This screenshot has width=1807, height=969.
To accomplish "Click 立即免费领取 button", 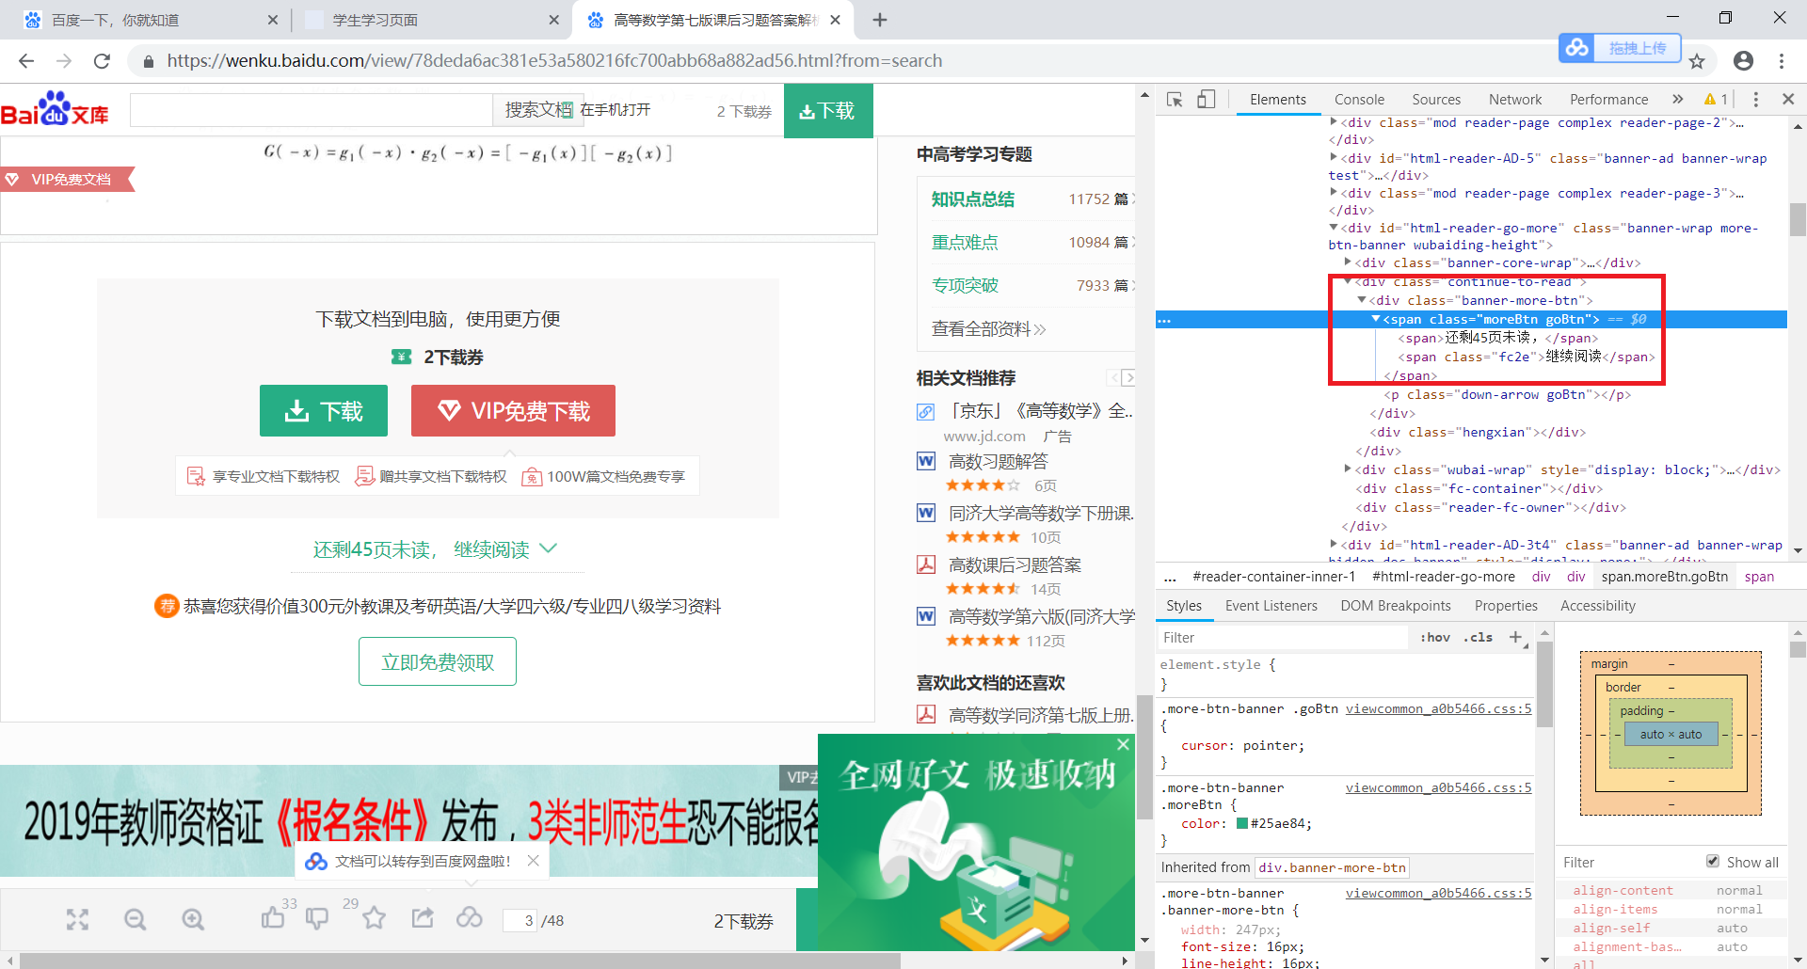I will click(438, 661).
